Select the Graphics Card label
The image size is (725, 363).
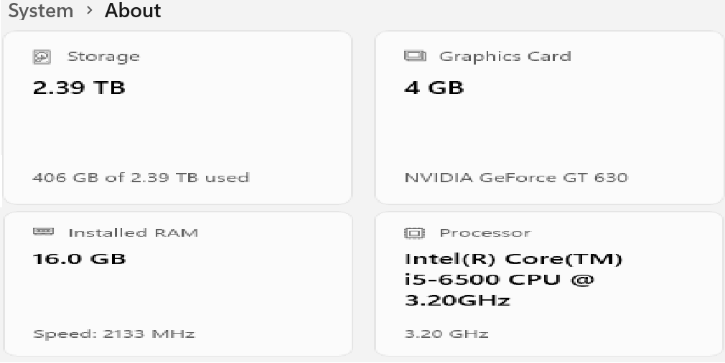point(505,57)
